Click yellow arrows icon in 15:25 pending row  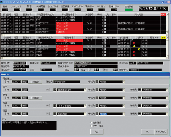click(x=139, y=49)
